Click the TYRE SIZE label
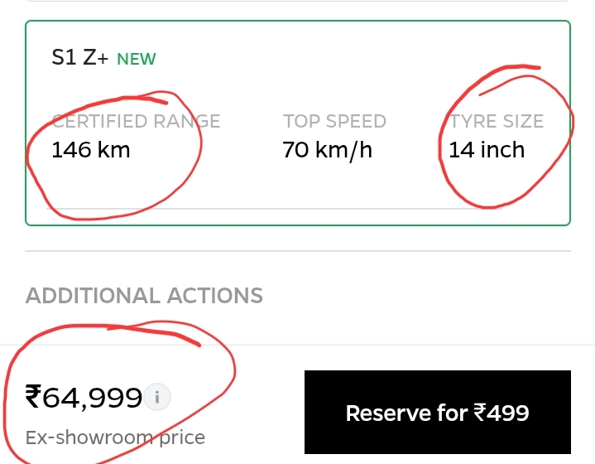The width and height of the screenshot is (595, 464). pyautogui.click(x=497, y=122)
